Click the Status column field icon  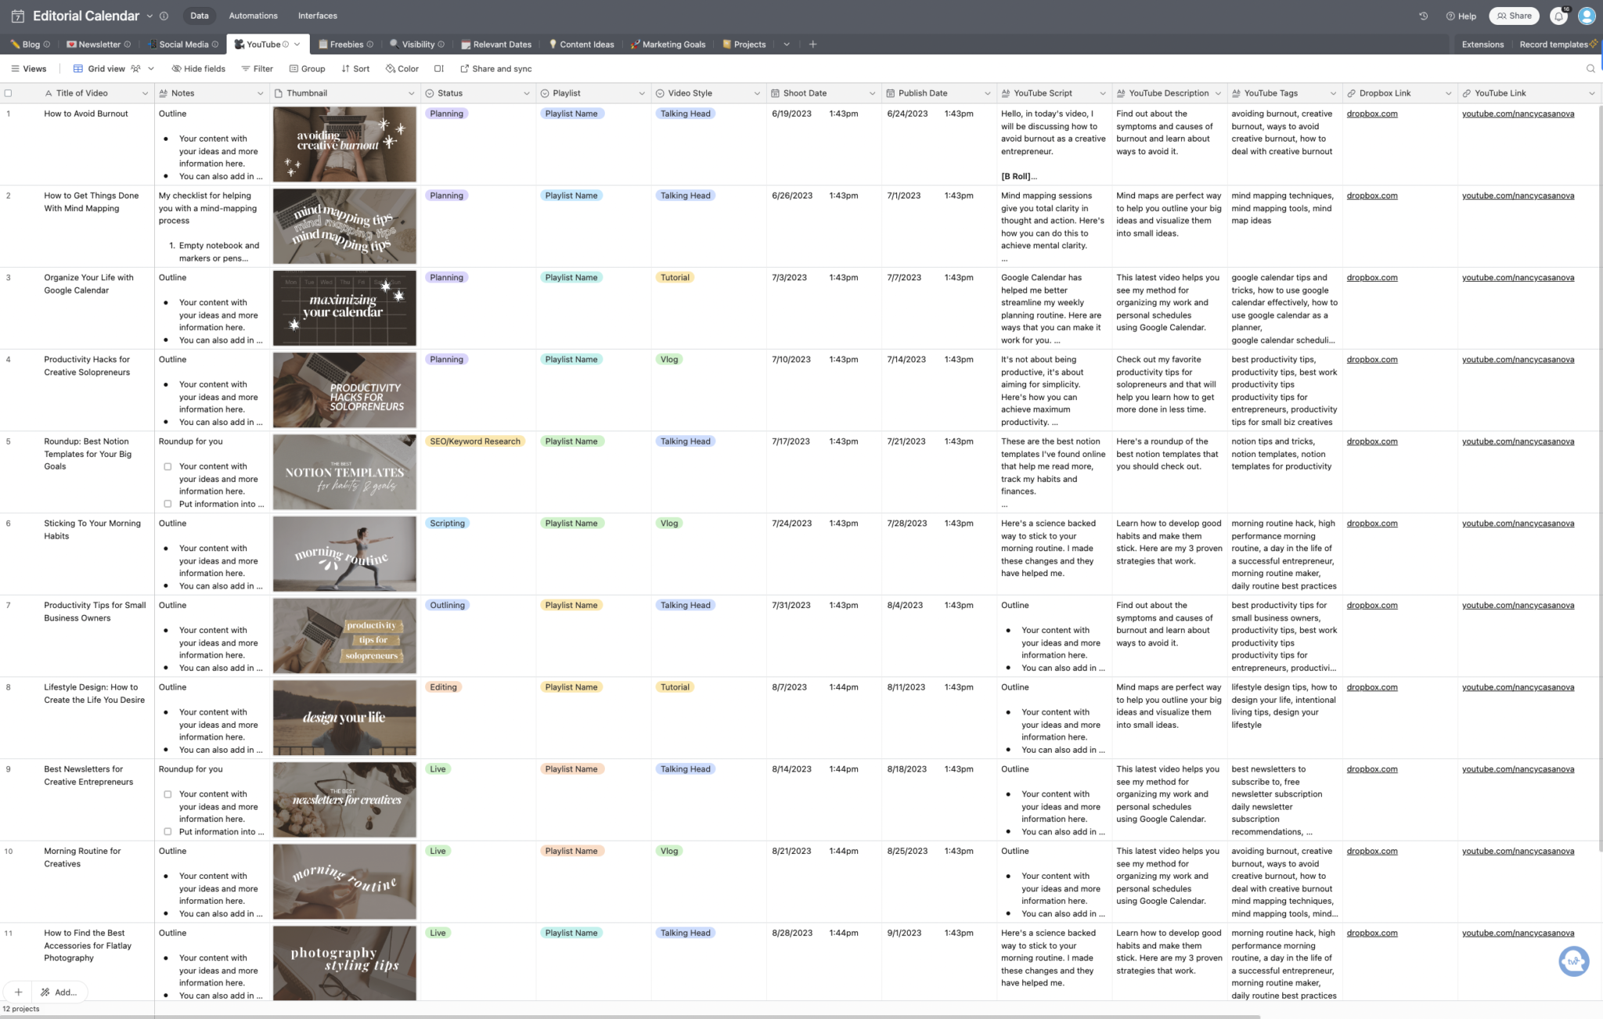point(429,93)
